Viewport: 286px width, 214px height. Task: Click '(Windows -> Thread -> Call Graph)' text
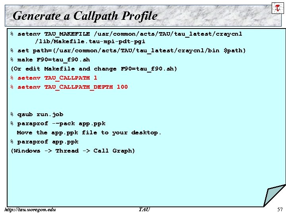tap(73, 151)
